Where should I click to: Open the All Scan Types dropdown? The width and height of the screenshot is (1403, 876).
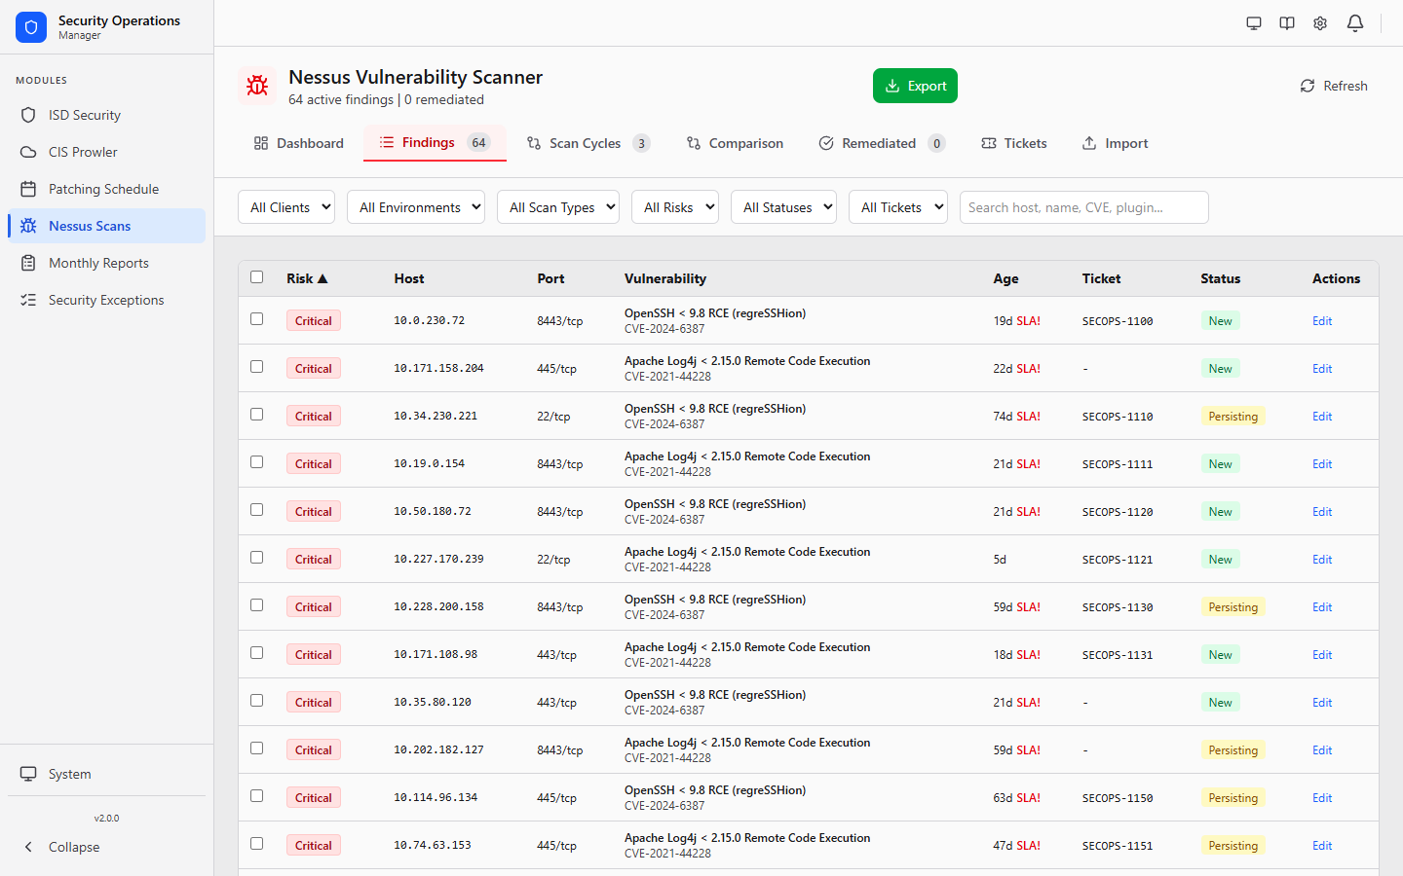point(558,207)
